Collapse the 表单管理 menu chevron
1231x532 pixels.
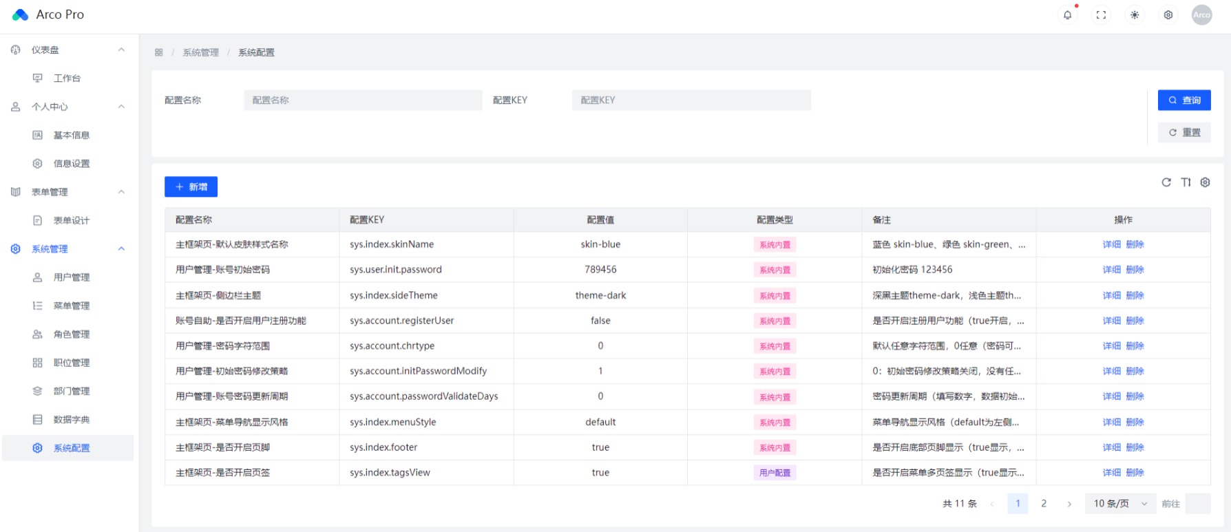coord(121,192)
